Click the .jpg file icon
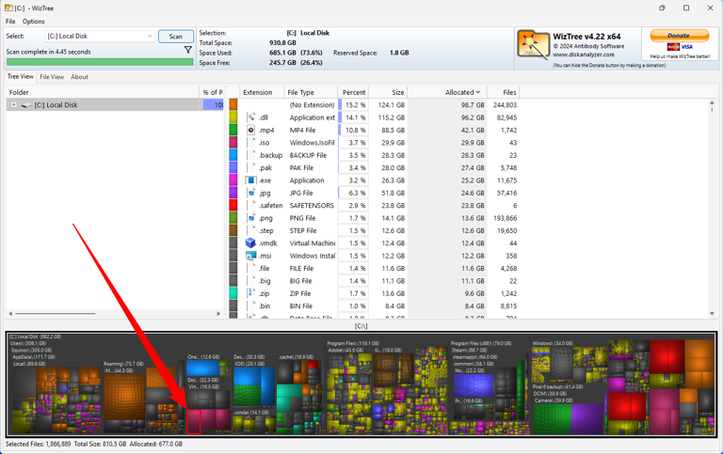723x454 pixels. tap(251, 193)
